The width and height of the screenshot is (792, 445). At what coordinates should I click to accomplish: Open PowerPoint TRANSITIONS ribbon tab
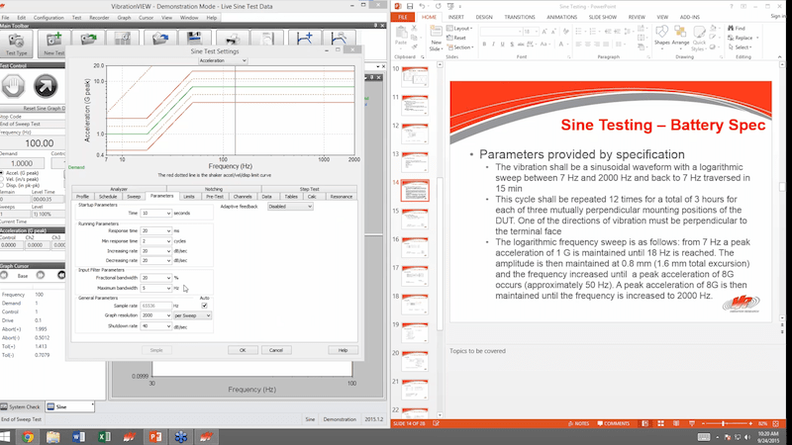(x=519, y=17)
